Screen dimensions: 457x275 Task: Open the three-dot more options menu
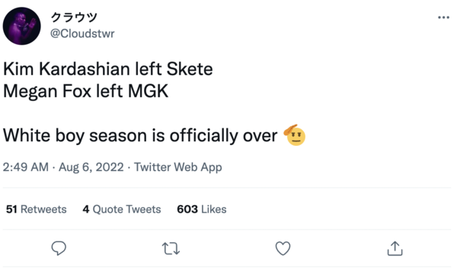(x=443, y=17)
